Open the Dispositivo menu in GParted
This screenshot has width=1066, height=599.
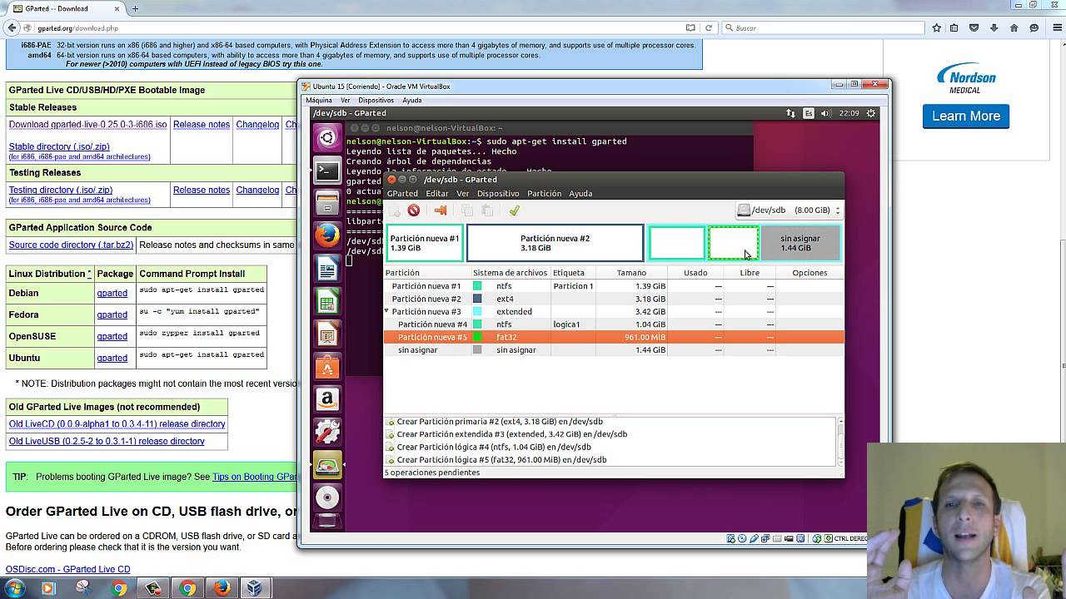[498, 193]
